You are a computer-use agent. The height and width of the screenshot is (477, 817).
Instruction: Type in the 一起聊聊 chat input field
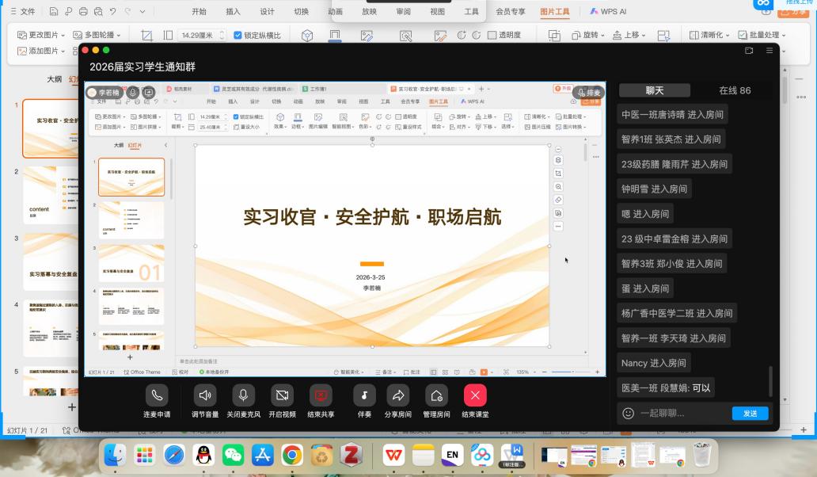tap(681, 413)
